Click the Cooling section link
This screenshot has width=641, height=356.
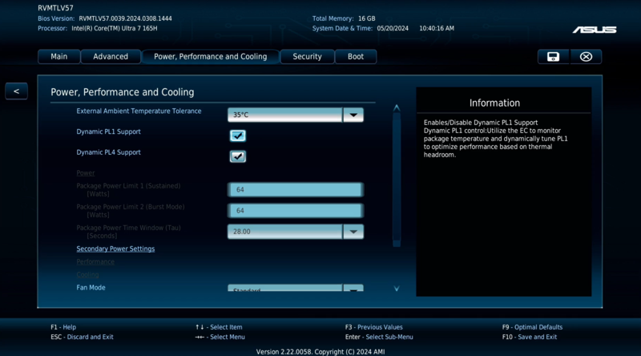click(87, 274)
